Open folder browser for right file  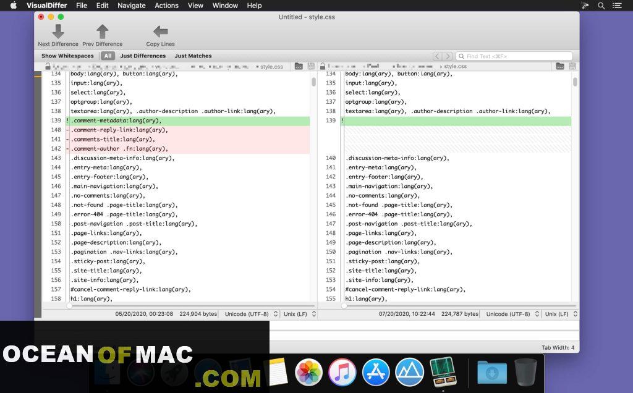(x=560, y=66)
